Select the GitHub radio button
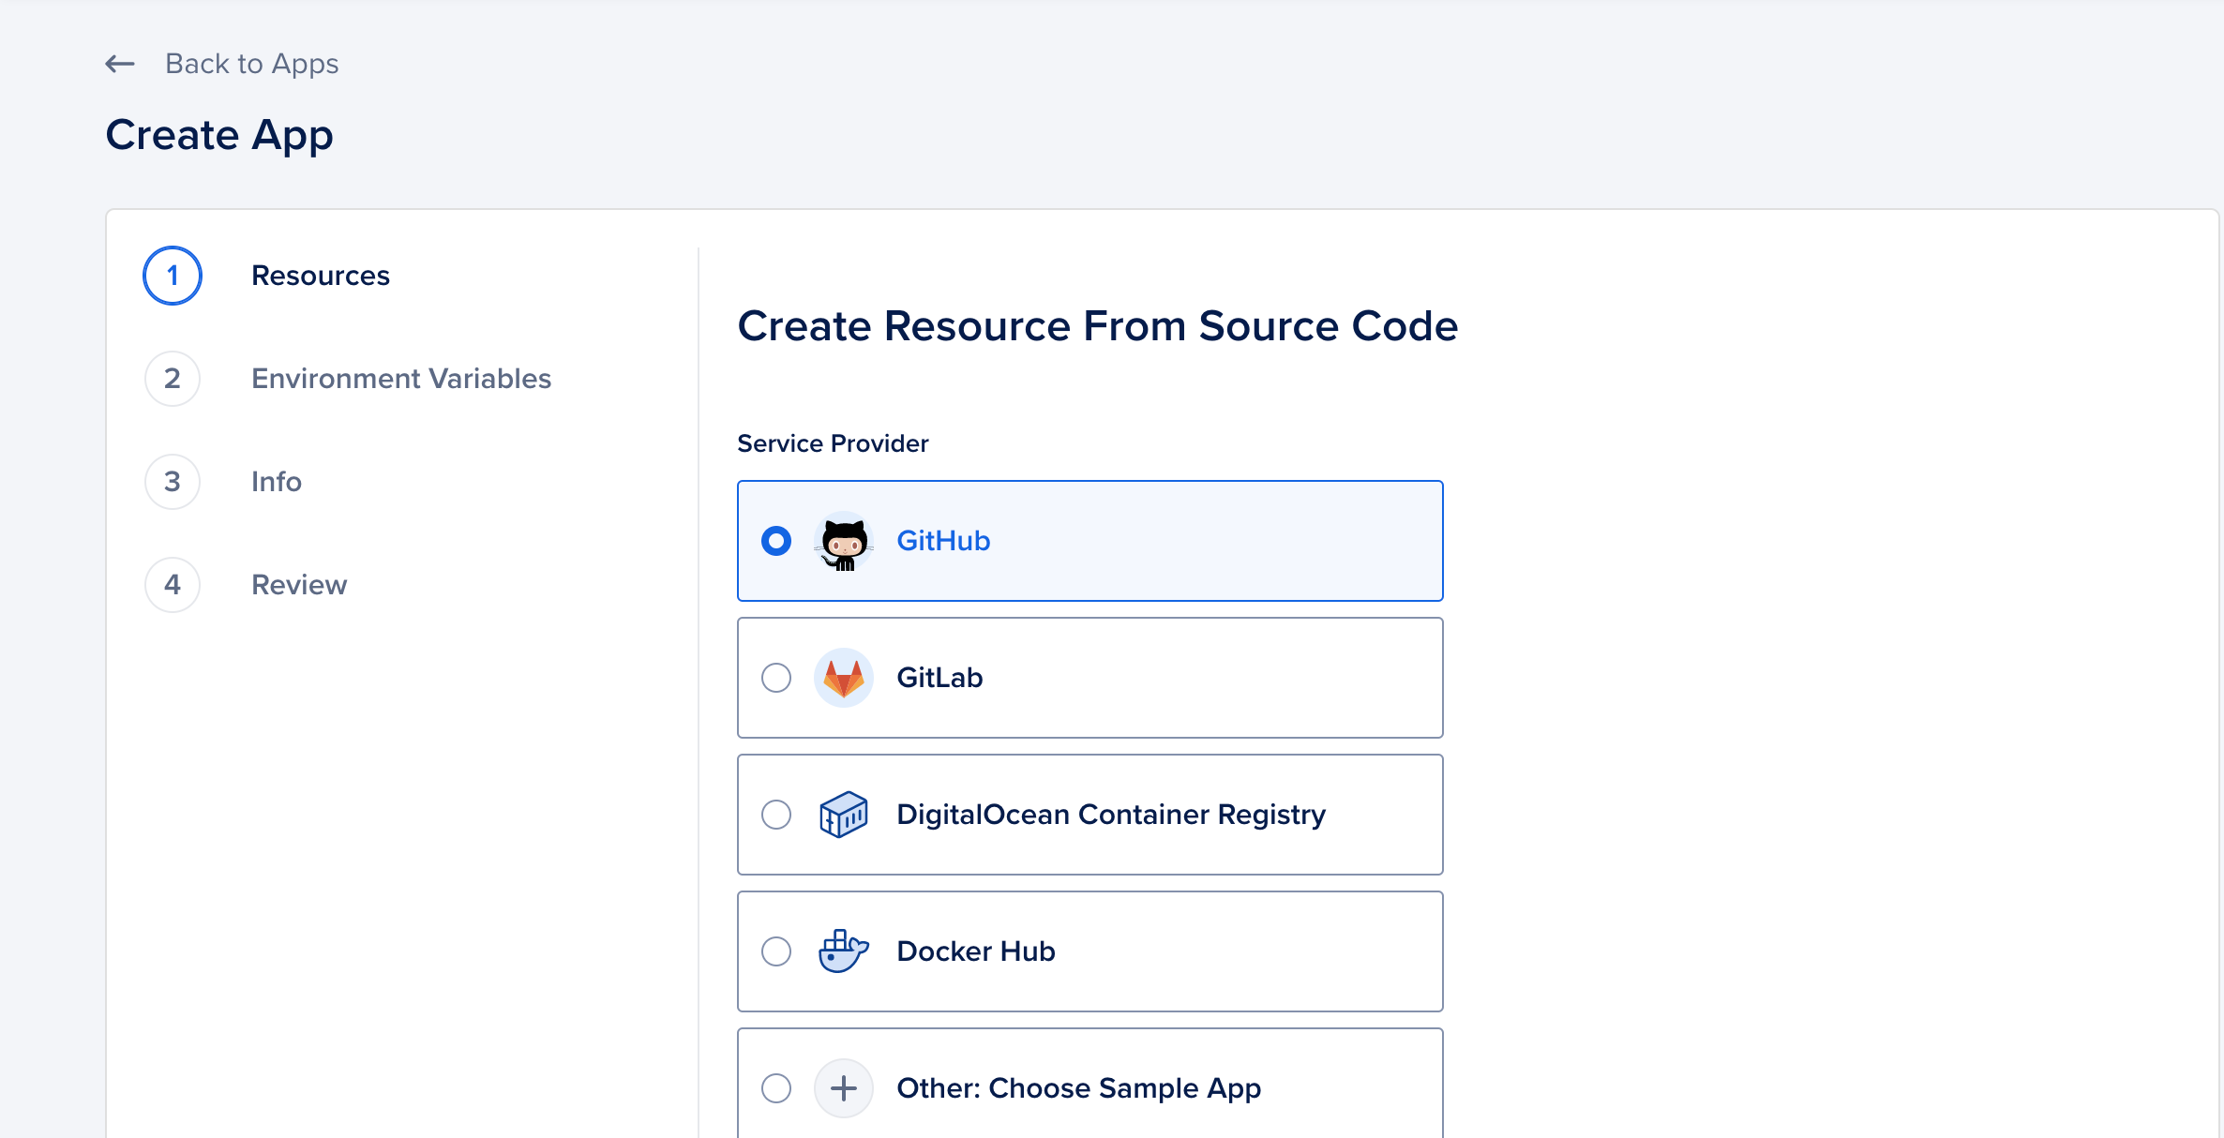This screenshot has height=1138, width=2224. click(x=776, y=541)
